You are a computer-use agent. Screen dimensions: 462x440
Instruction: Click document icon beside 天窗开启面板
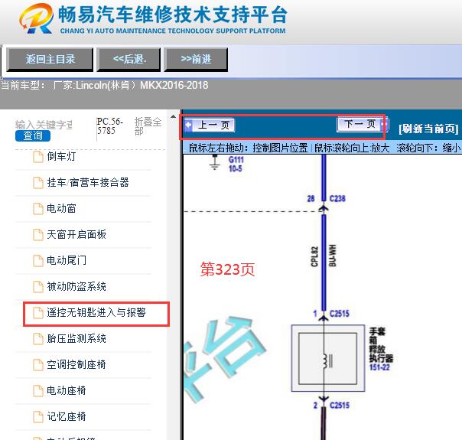pyautogui.click(x=37, y=235)
